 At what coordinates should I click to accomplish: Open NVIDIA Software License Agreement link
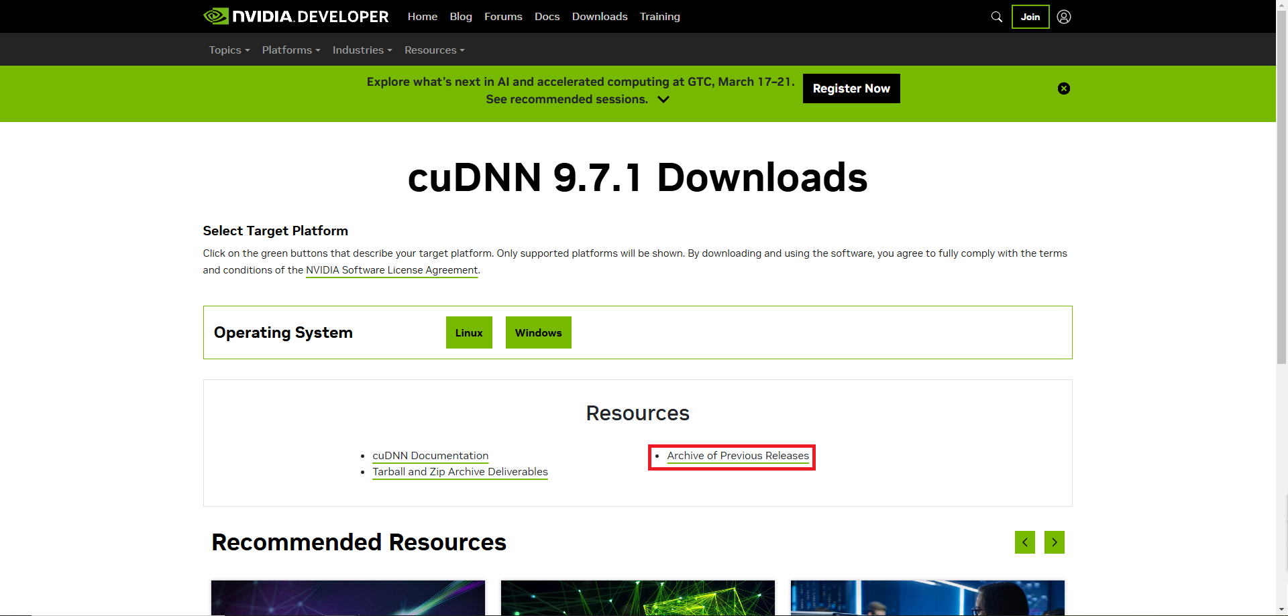pyautogui.click(x=392, y=270)
